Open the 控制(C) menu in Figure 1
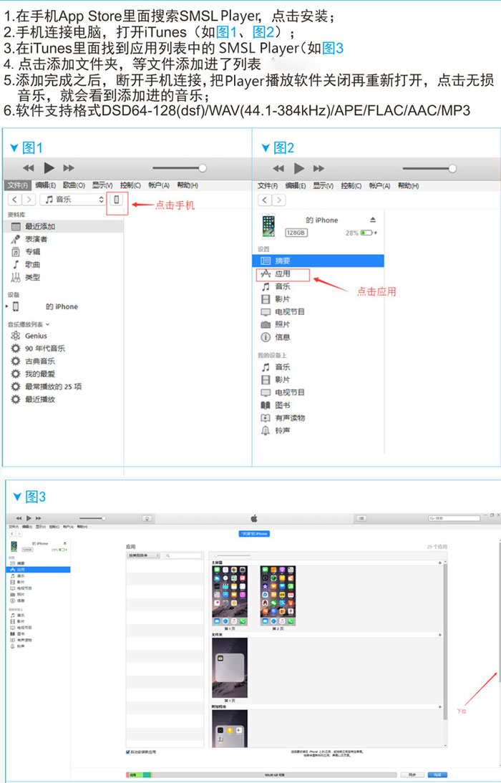Screen dimensions: 501x783 [x=130, y=185]
